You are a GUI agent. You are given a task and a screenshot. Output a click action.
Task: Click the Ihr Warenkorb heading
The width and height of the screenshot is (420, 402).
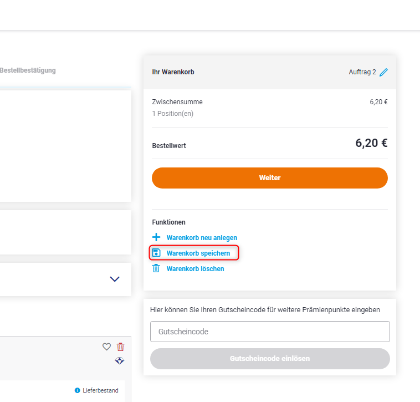(173, 72)
